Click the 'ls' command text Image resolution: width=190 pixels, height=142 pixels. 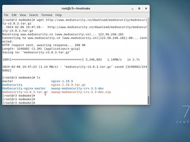click(x=38, y=78)
